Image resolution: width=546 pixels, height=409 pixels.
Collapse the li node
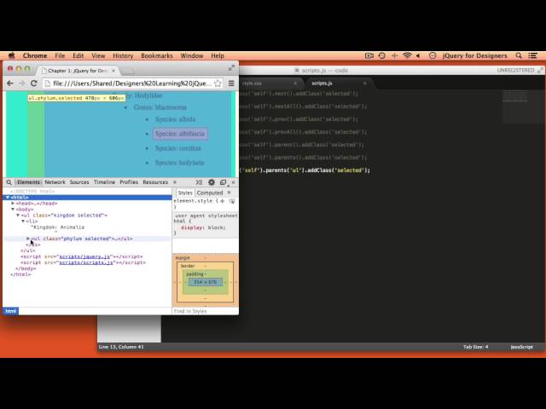point(23,222)
